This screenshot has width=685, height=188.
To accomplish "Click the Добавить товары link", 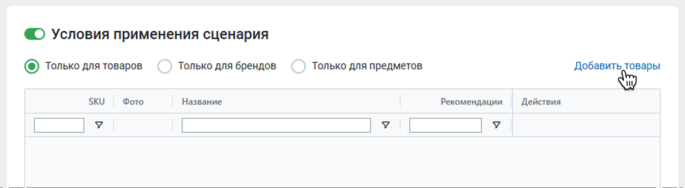I will pos(617,66).
